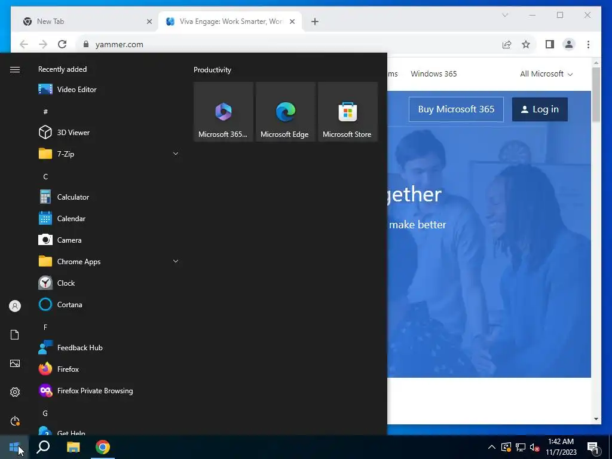Image resolution: width=612 pixels, height=459 pixels.
Task: Open the All Microsoft dropdown
Action: point(546,74)
